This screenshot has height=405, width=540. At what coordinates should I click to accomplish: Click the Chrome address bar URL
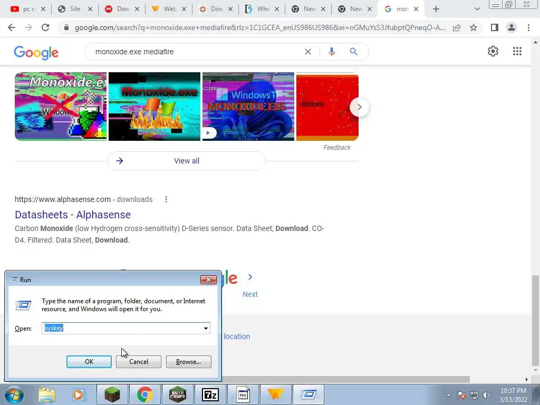(260, 27)
